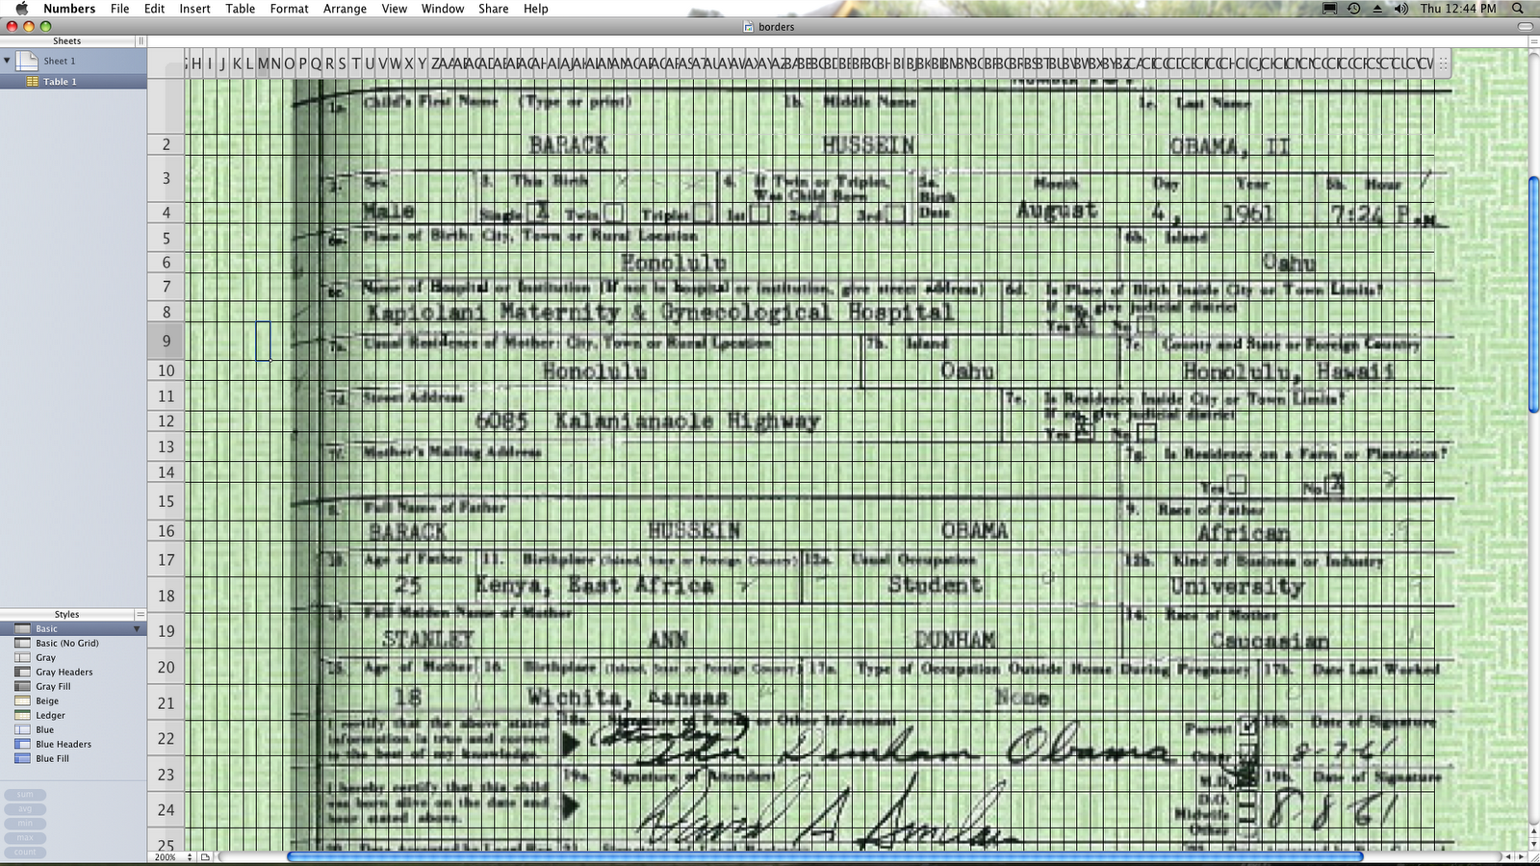Image resolution: width=1540 pixels, height=866 pixels.
Task: Open the Arrange menu
Action: [x=345, y=9]
